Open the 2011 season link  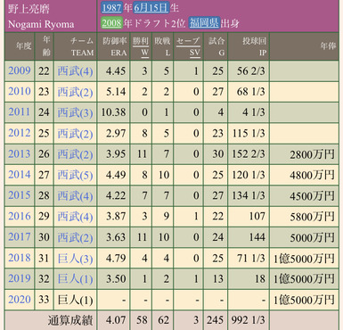[20, 112]
